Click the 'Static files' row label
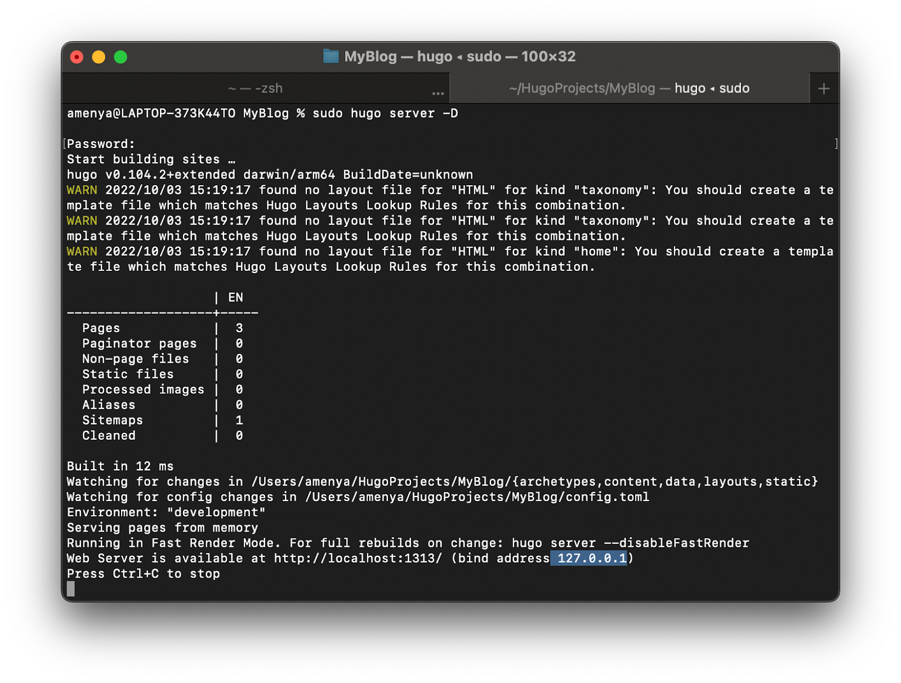The height and width of the screenshot is (683, 901). tap(128, 374)
